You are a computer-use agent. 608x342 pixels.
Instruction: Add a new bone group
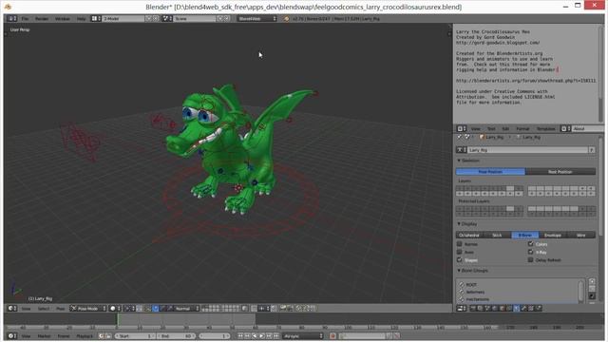point(592,281)
